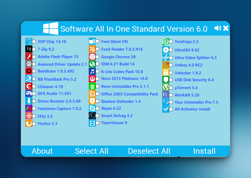Check the 3DP Chip 14.10 checkbox
The image size is (251, 178).
click(x=34, y=42)
